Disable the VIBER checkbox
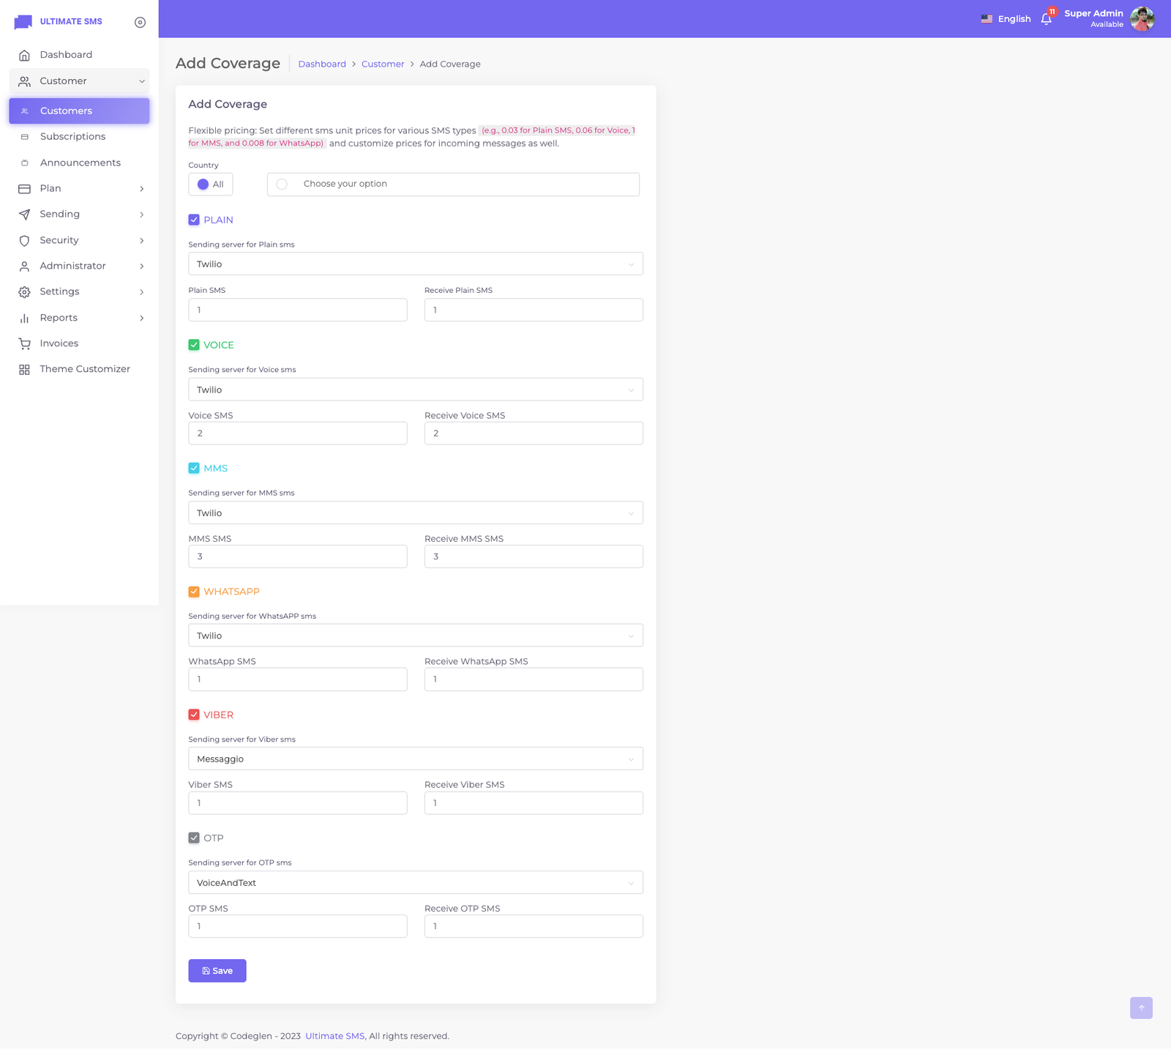This screenshot has width=1171, height=1050. [x=194, y=715]
